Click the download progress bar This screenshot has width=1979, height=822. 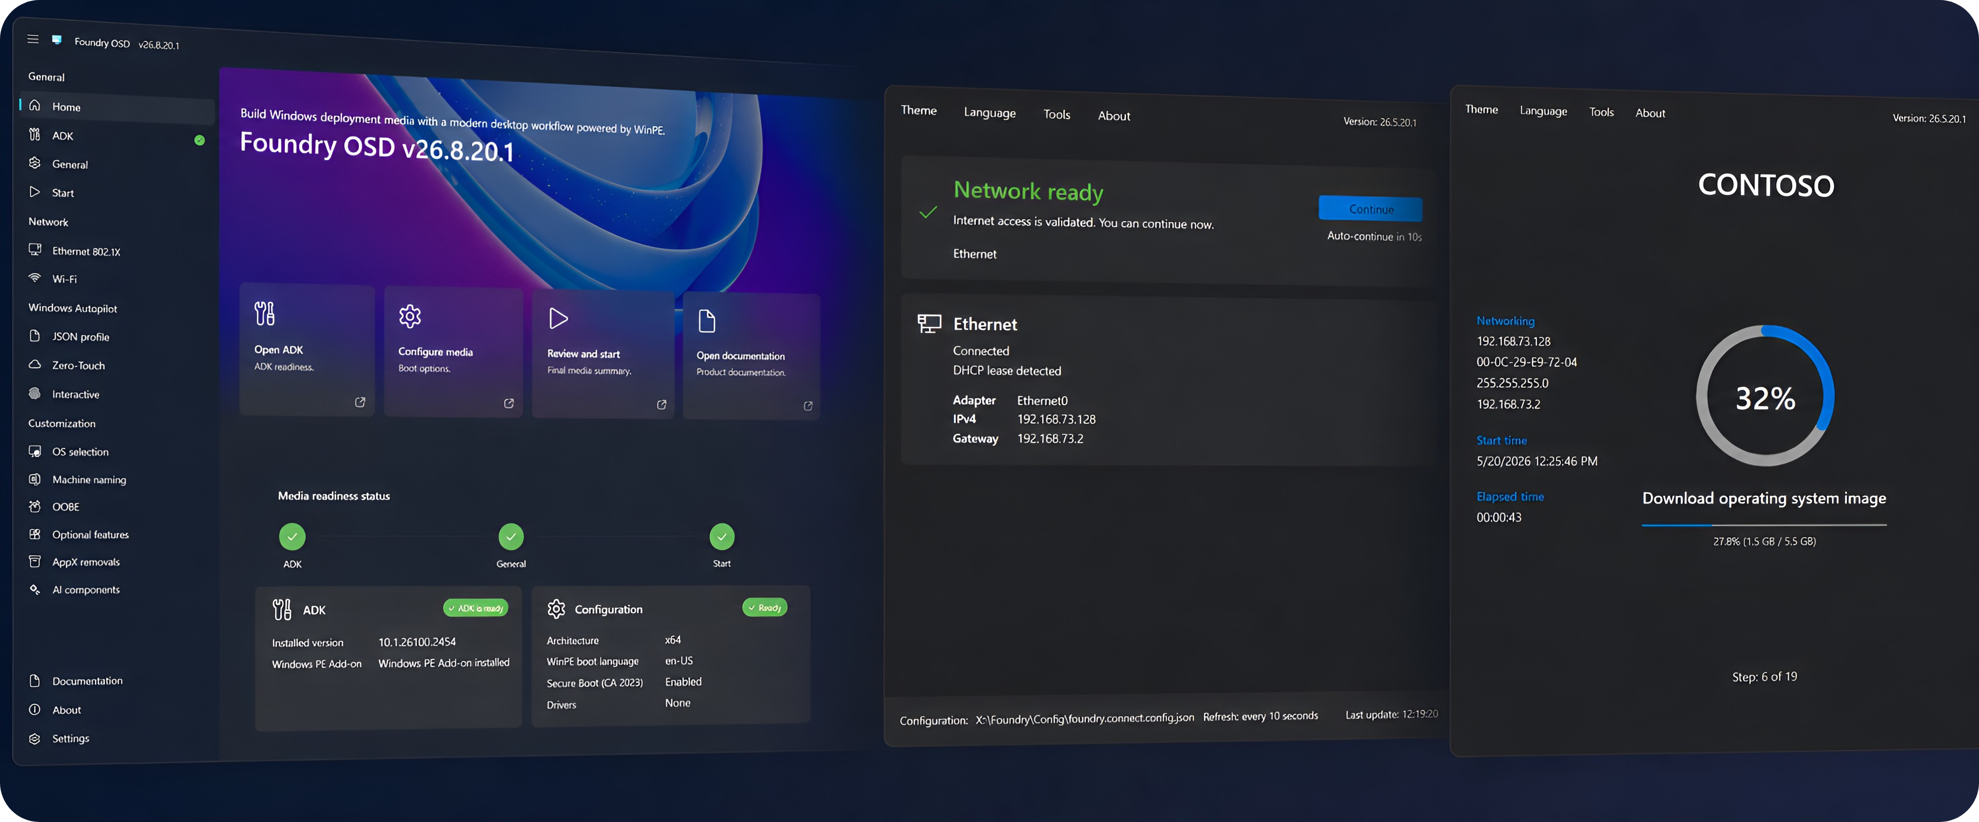1764,525
